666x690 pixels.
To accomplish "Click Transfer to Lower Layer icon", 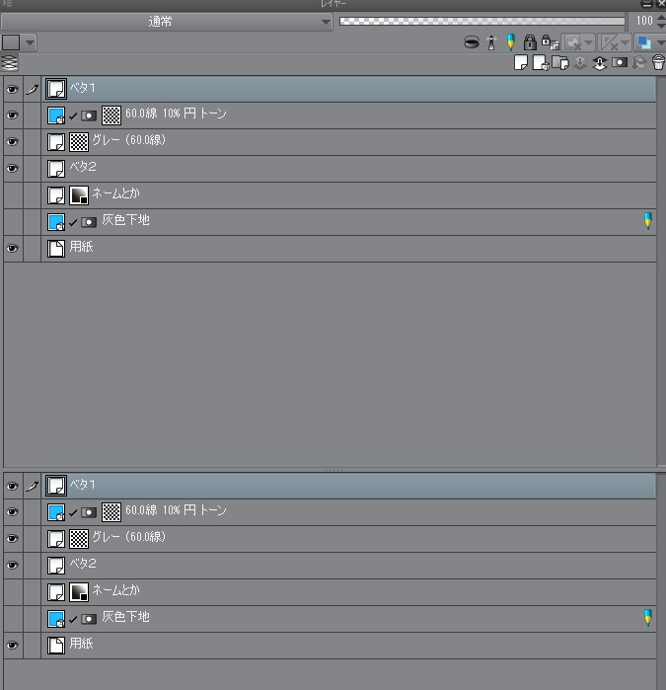I will coord(580,63).
